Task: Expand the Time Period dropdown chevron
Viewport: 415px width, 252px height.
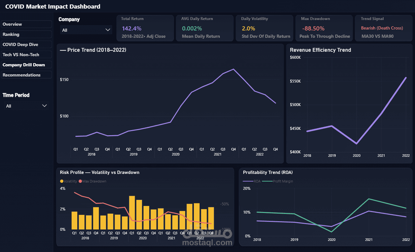Action: click(45, 106)
